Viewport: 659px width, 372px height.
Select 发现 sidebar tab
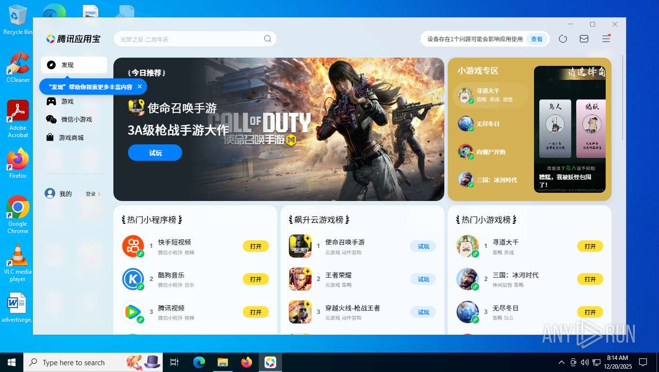[x=74, y=65]
